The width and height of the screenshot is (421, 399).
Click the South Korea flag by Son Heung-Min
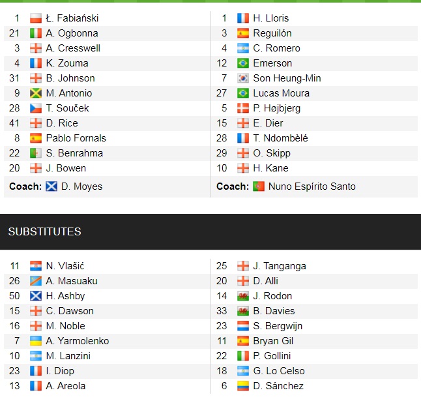[243, 78]
